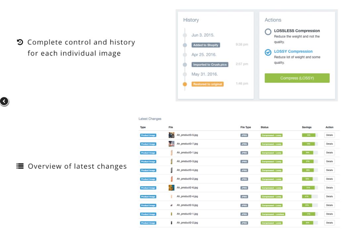
Task: Click the Status column header
Action: [264, 127]
